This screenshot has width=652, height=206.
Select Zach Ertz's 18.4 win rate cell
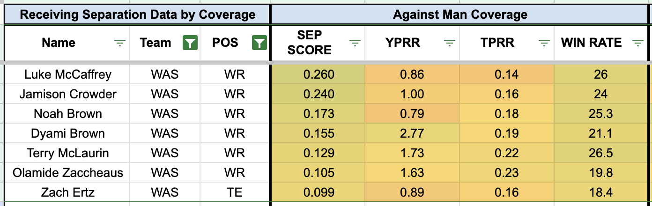[600, 192]
